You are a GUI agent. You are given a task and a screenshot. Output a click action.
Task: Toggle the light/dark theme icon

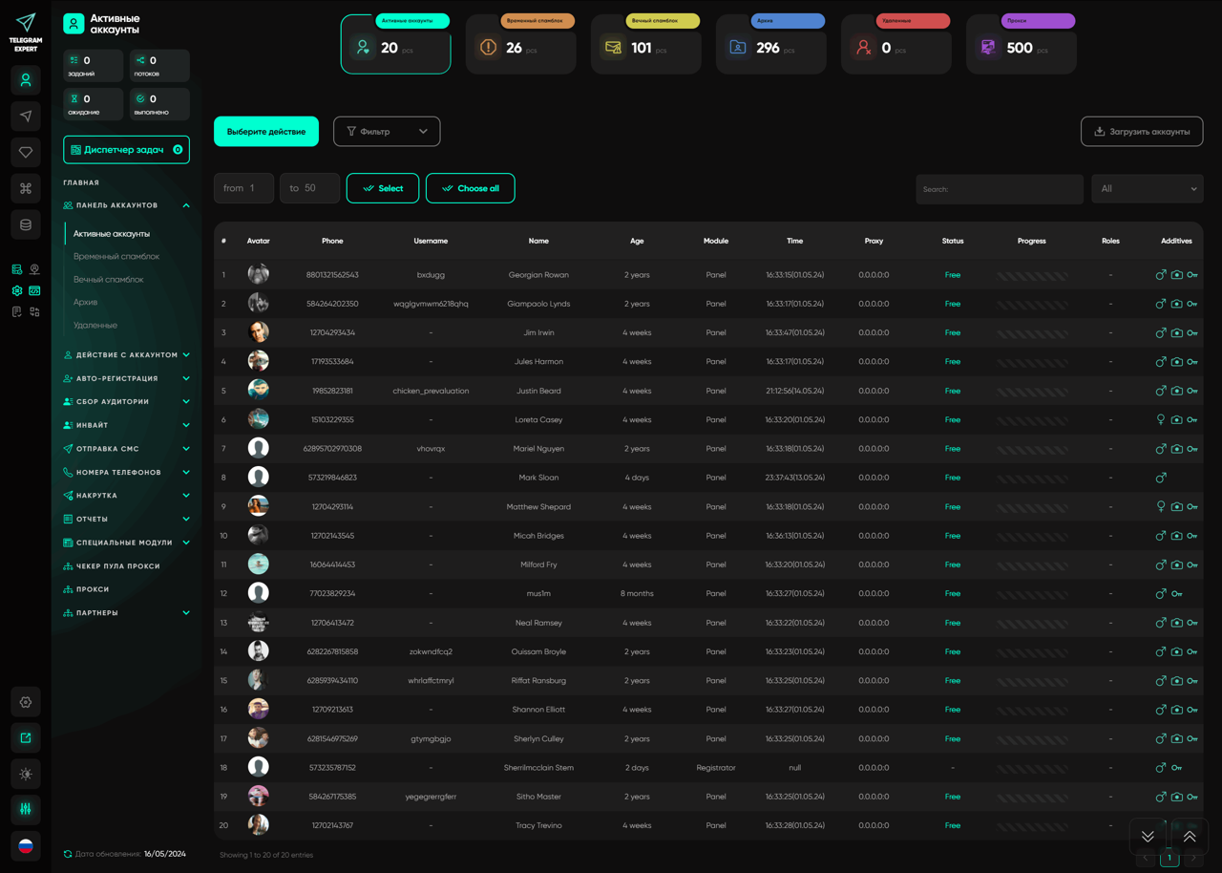(x=26, y=774)
